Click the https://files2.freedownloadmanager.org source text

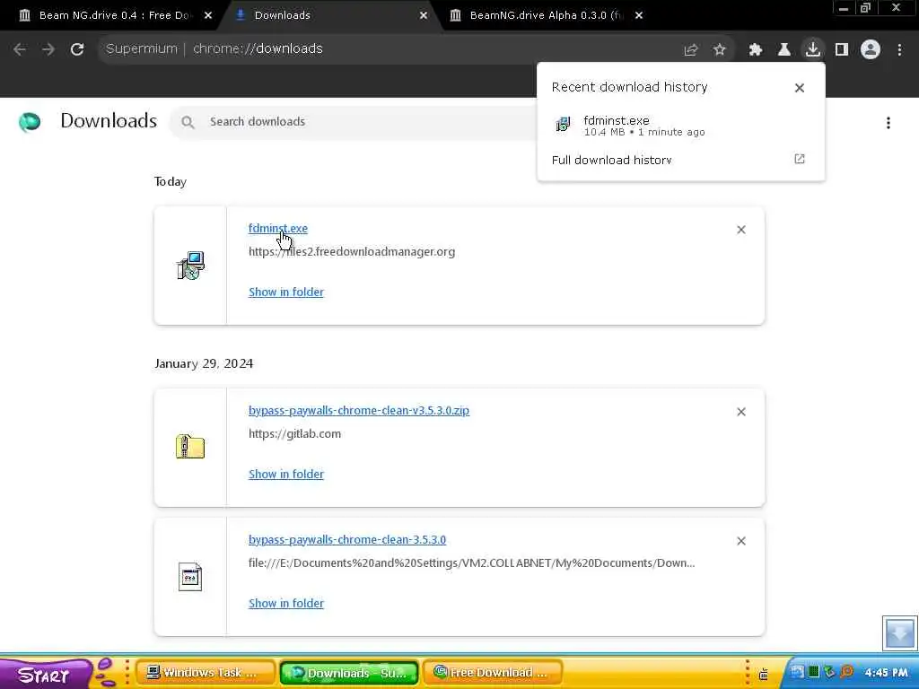352,252
